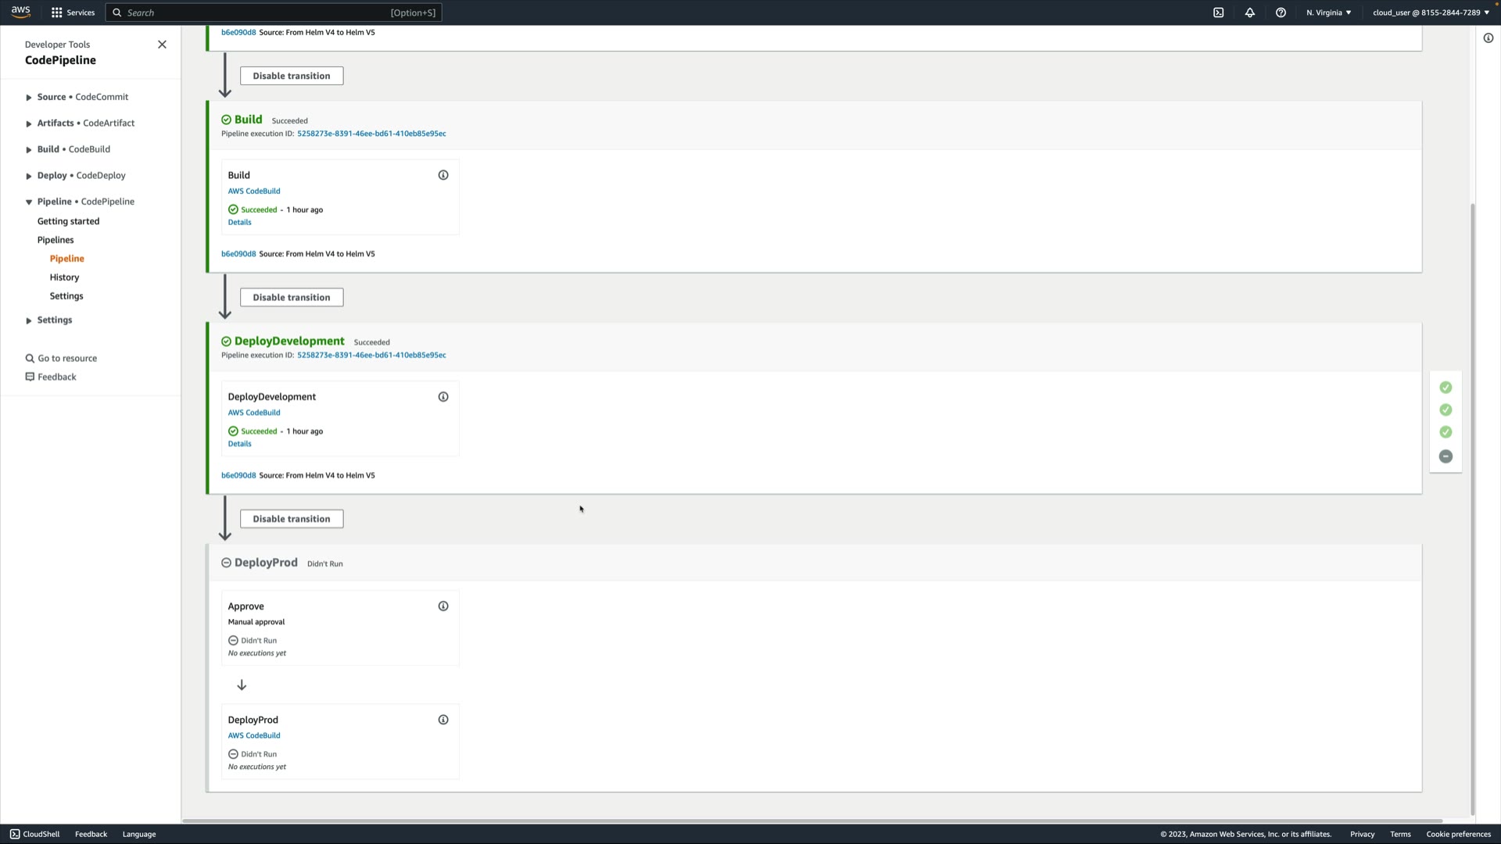Click info icon on Approve action card
The image size is (1501, 844).
coord(443,606)
